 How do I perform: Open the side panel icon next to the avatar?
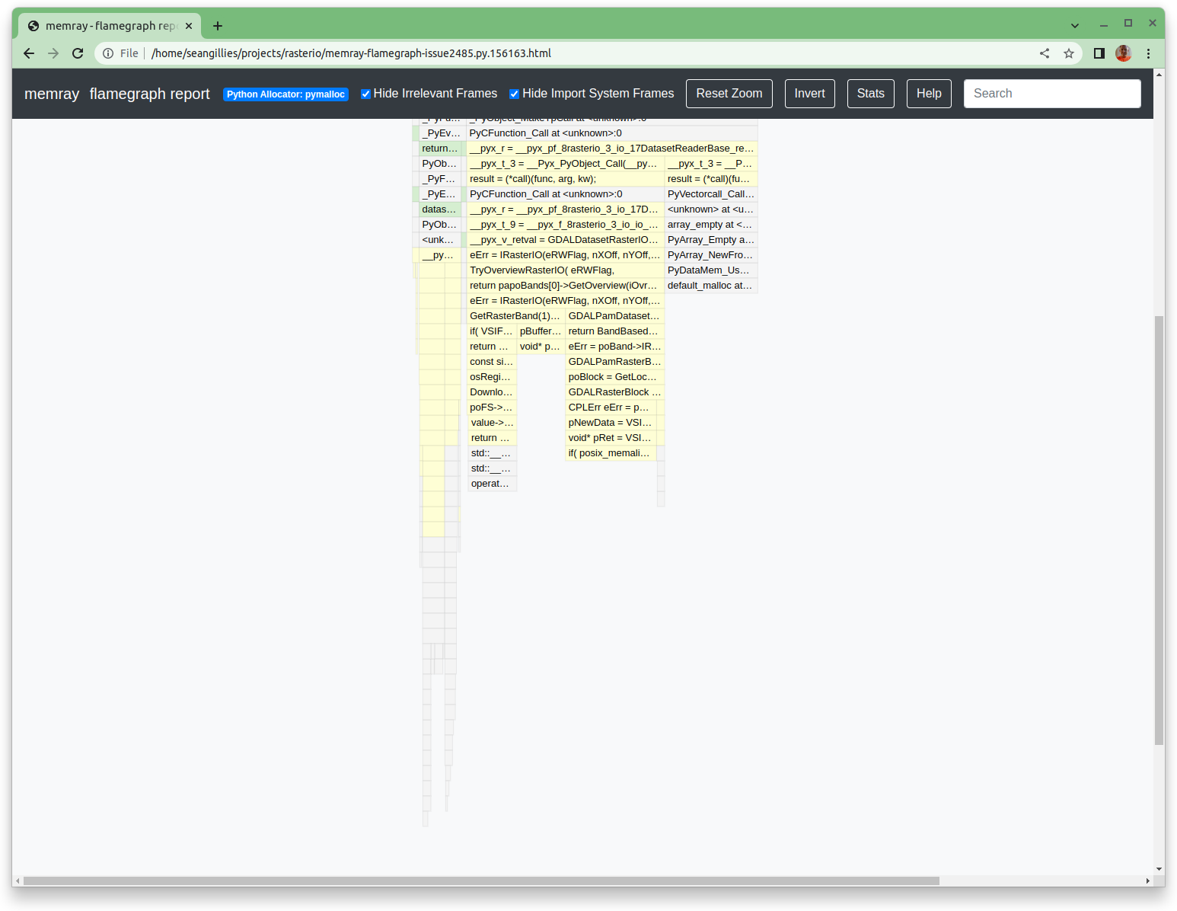tap(1099, 53)
